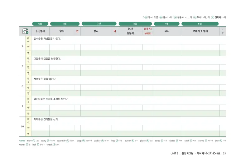236x163 pixels.
Task: Click the sentence '웨이터들은 수프를 조심히 차린다.'
Action: (x=51, y=99)
